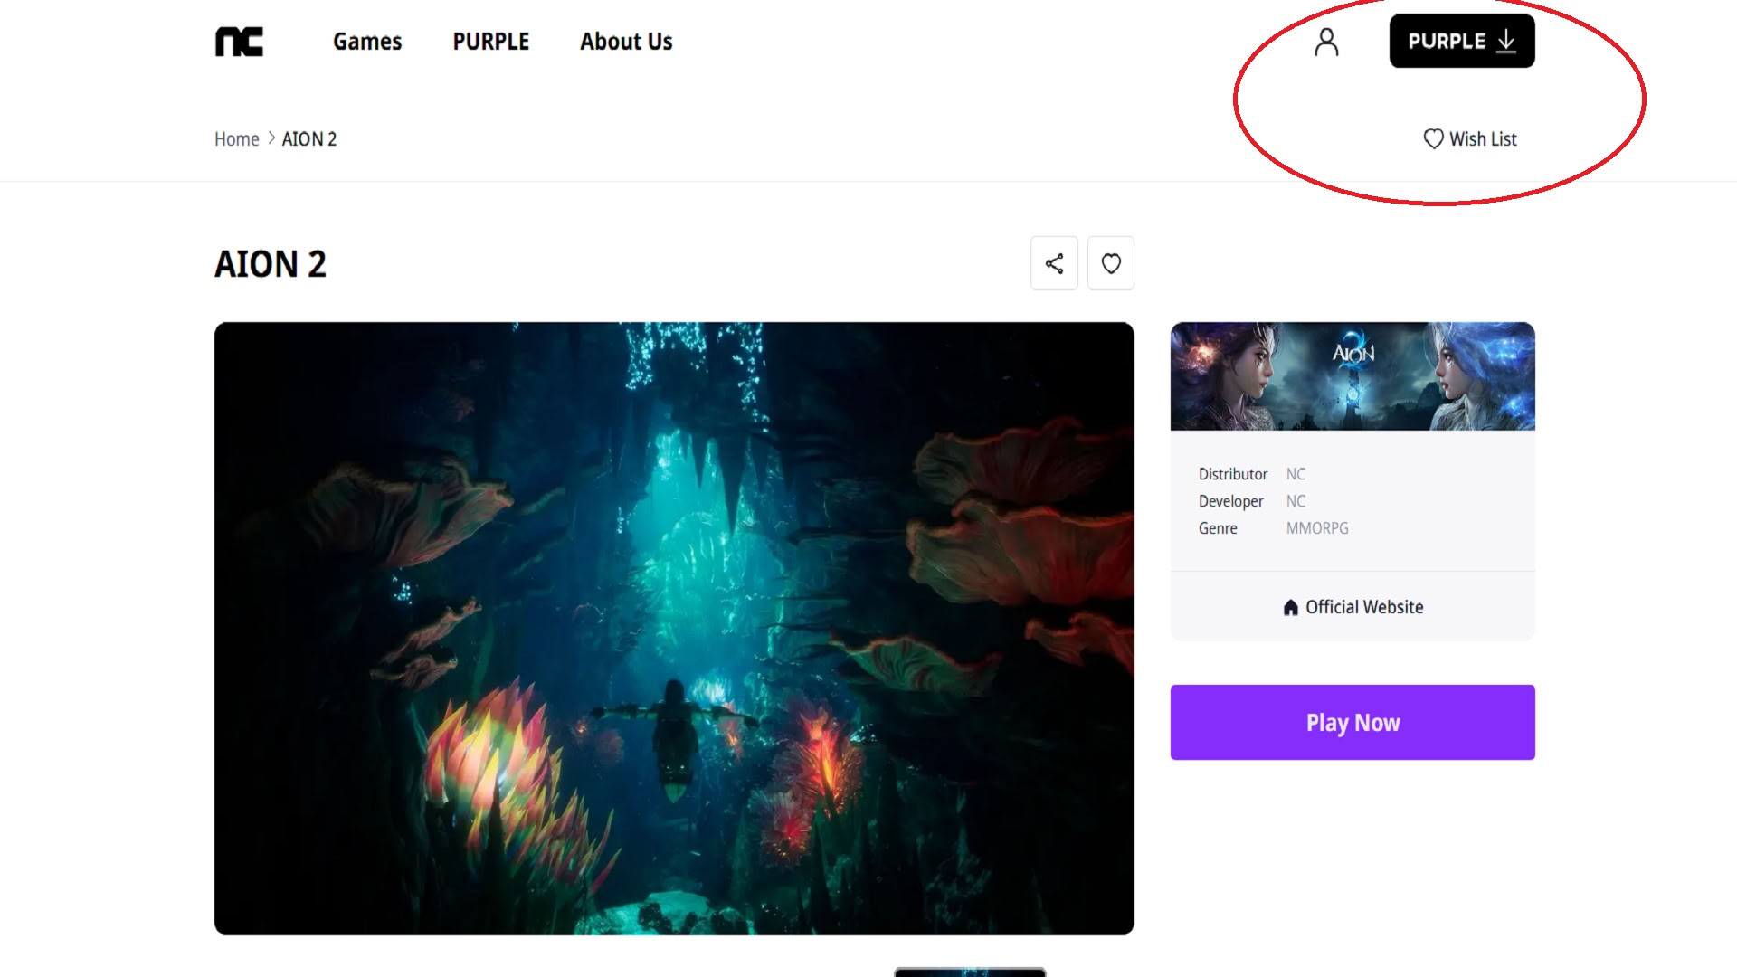The width and height of the screenshot is (1737, 977).
Task: Visit the Official Website link
Action: [x=1353, y=607]
